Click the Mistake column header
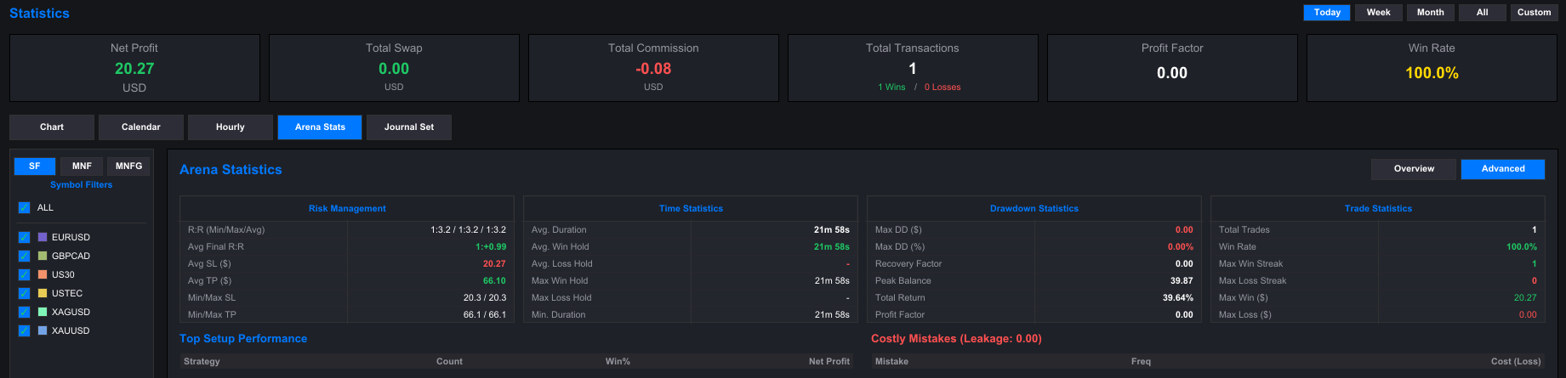This screenshot has width=1566, height=378. tap(891, 362)
